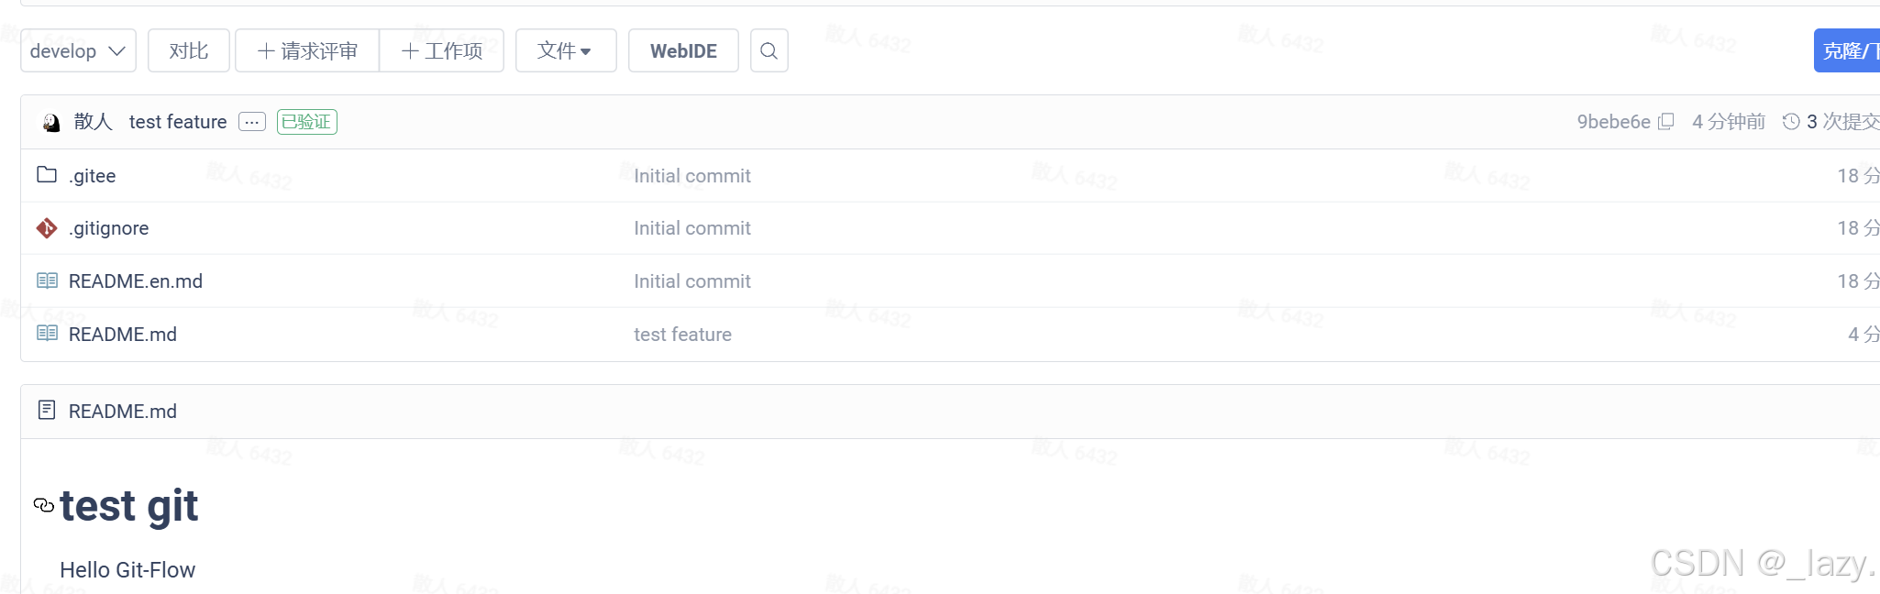Click the 请求评审 button
The image size is (1880, 594).
[x=307, y=50]
